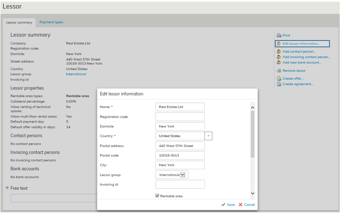The image size is (341, 214).
Task: Click the Add invoicing contact person icon
Action: click(279, 57)
